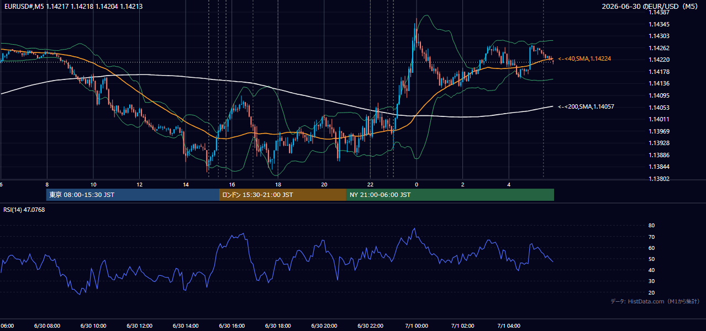This screenshot has width=706, height=331.
Task: Click the RSI scale value 80
Action: [652, 226]
